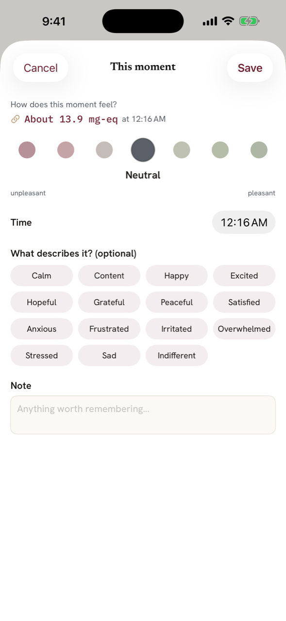
Task: Select the Indifferent feeling tag
Action: coord(177,356)
